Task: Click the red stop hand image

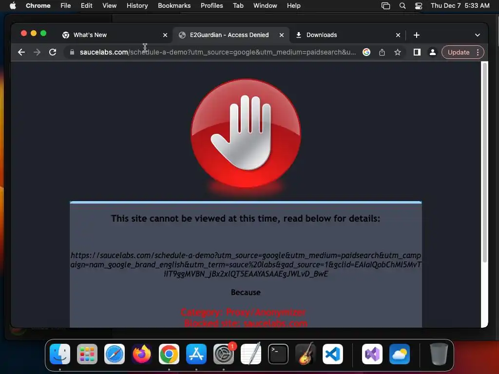Action: coord(246,133)
